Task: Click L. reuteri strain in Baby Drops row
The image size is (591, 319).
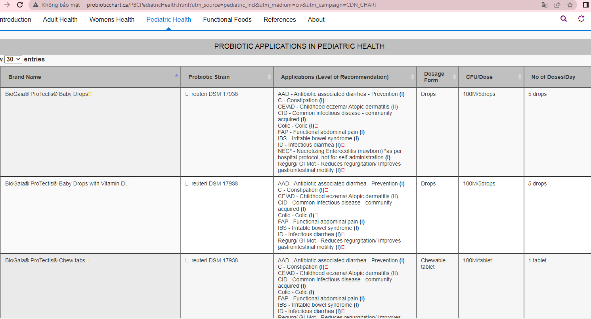Action: pos(212,94)
